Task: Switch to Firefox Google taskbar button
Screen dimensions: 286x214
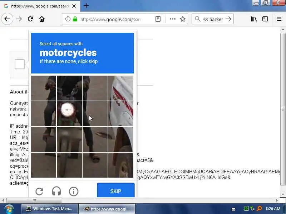Action: [x=107, y=209]
